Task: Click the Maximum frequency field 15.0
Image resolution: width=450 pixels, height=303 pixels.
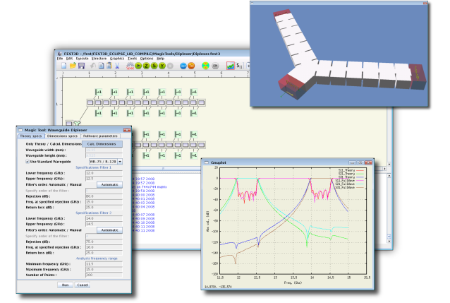Action: click(104, 269)
